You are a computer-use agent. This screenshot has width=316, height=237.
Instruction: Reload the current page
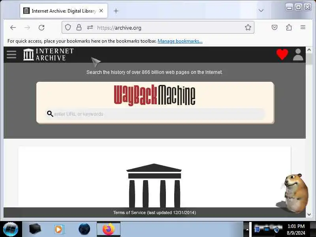(x=41, y=28)
